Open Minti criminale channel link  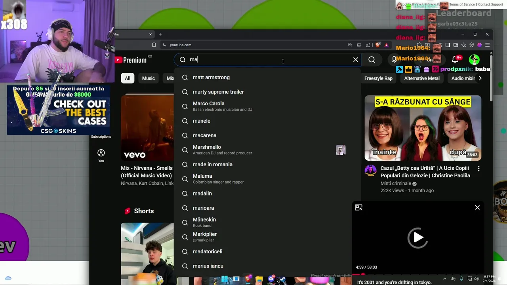click(x=396, y=184)
